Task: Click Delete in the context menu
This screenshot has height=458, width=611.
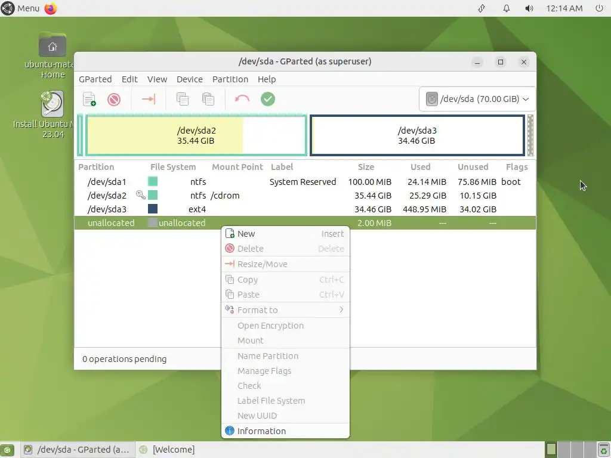Action: tap(285, 249)
